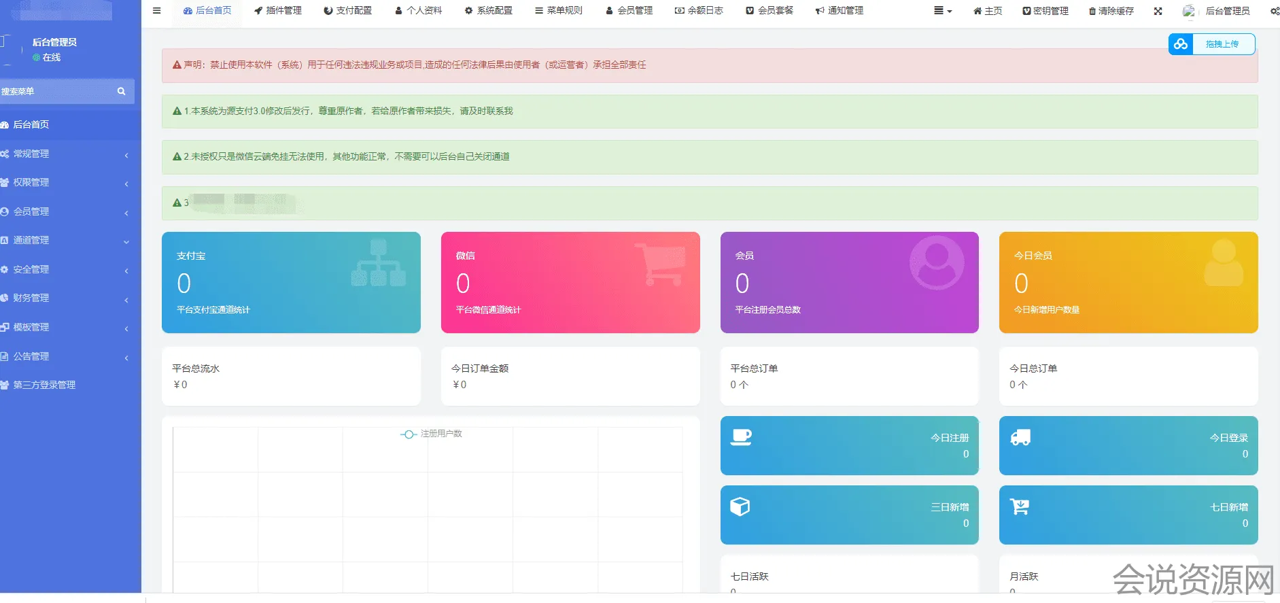Viewport: 1280px width, 603px height.
Task: Click the truck icon on 今日登录 card
Action: (x=1020, y=438)
